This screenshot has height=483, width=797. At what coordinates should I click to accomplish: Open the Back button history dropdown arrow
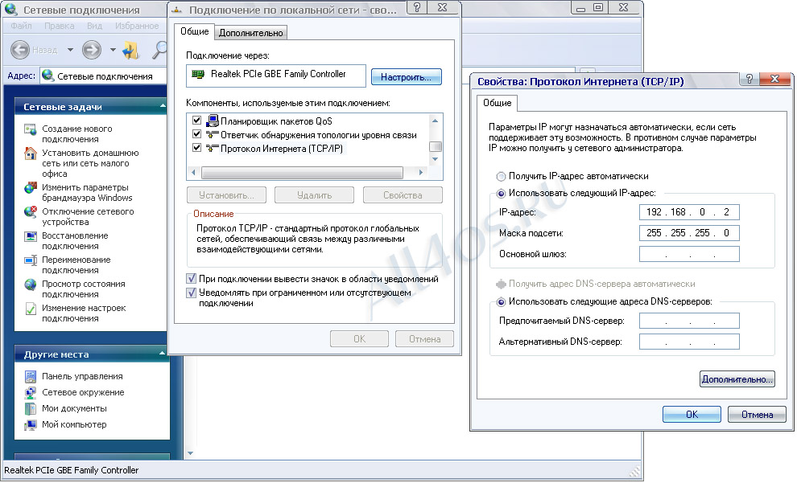click(70, 50)
